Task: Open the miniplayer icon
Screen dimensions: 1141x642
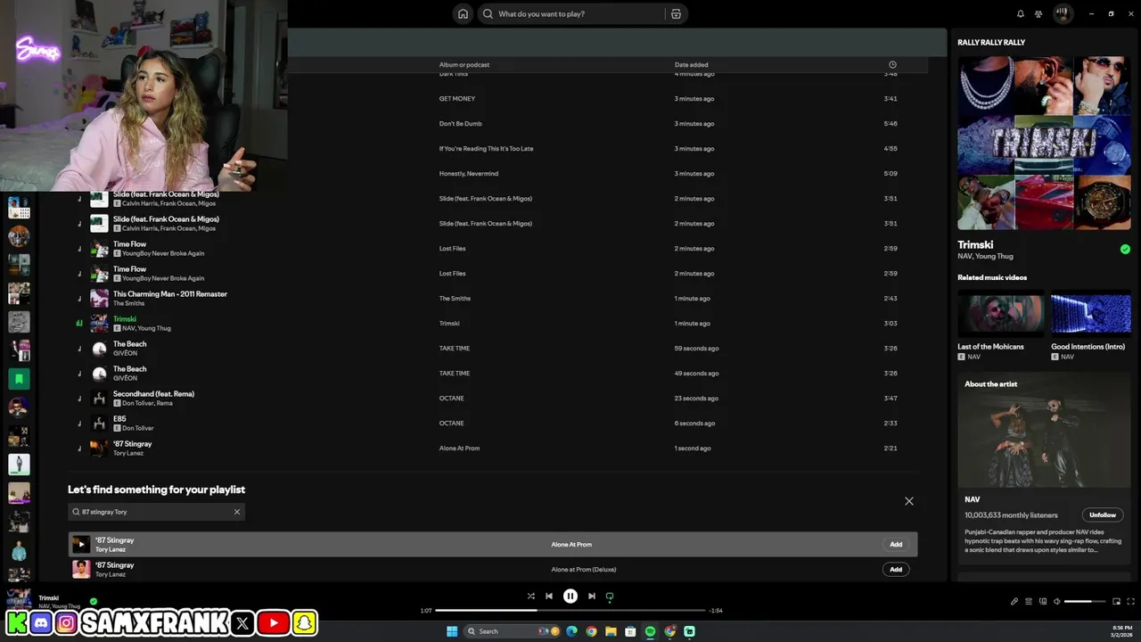Action: pyautogui.click(x=1116, y=601)
